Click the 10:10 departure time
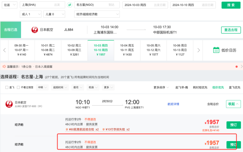243x152 pixels. 83,102
